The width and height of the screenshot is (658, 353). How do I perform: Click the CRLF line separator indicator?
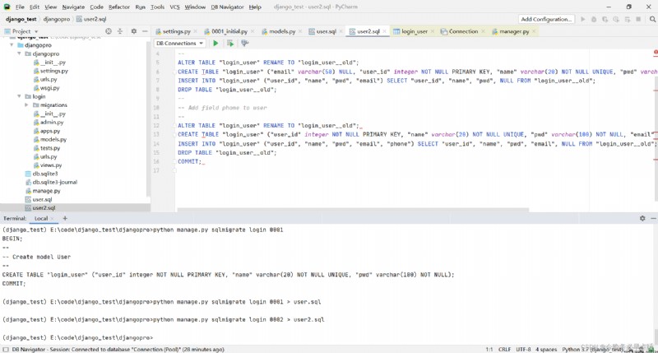(504, 349)
